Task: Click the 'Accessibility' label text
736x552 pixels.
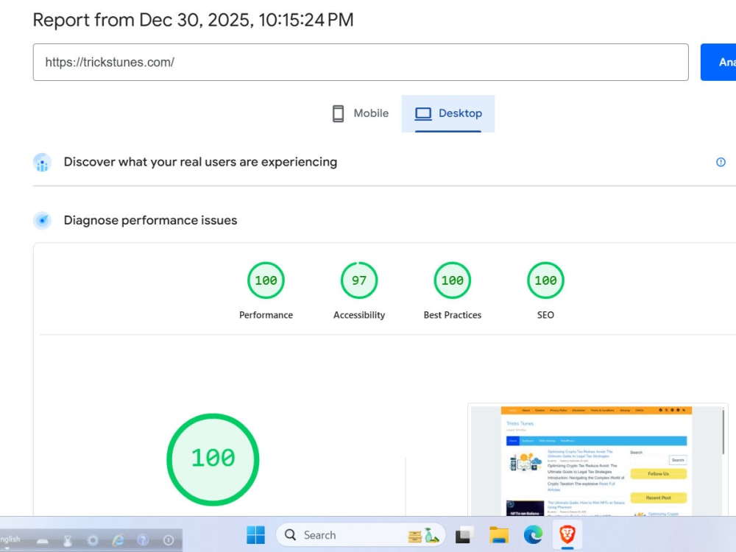Action: [x=359, y=315]
